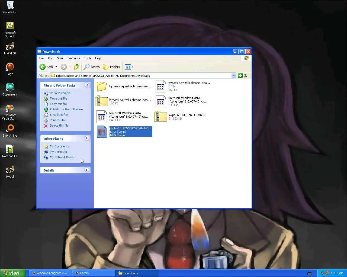Viewport: 347px width, 277px height.
Task: Select the Pego desktop shortcut
Action: tap(10, 69)
